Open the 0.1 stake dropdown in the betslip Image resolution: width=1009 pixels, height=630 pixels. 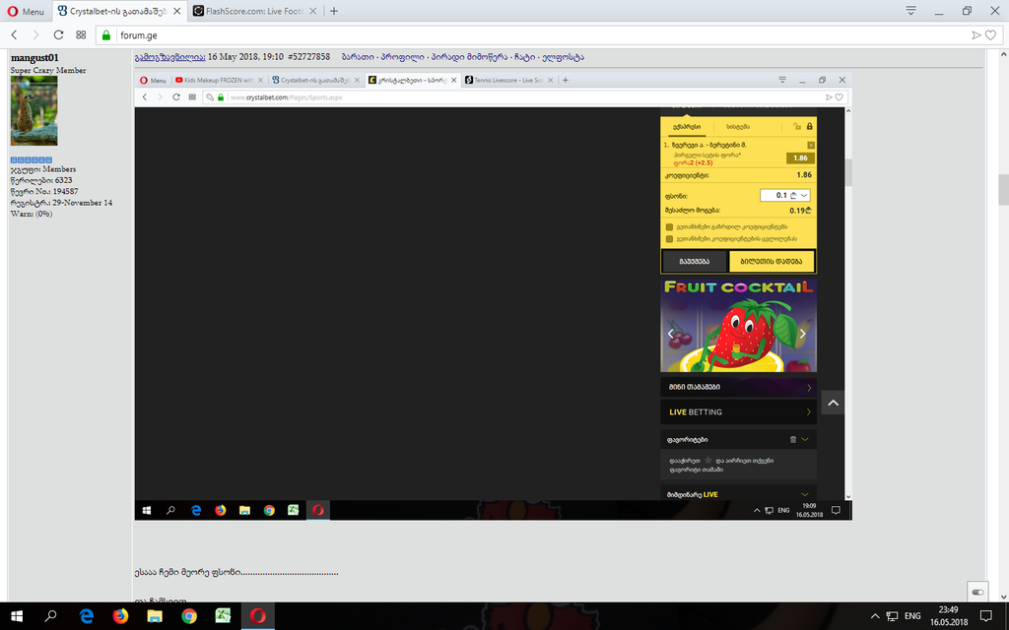(x=785, y=196)
